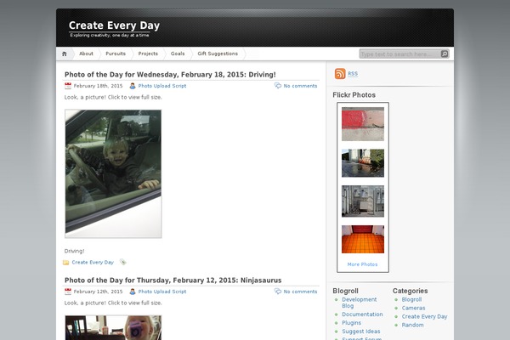The height and width of the screenshot is (340, 510).
Task: Open Random category link
Action: point(412,325)
